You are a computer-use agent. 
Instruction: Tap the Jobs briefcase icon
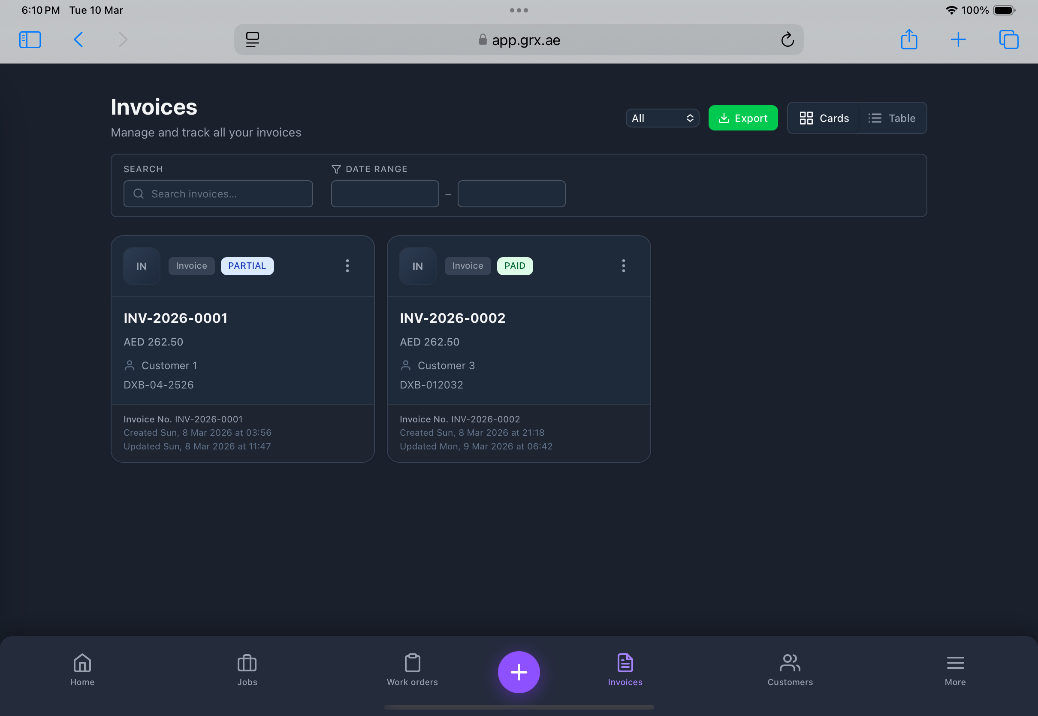[x=247, y=661]
